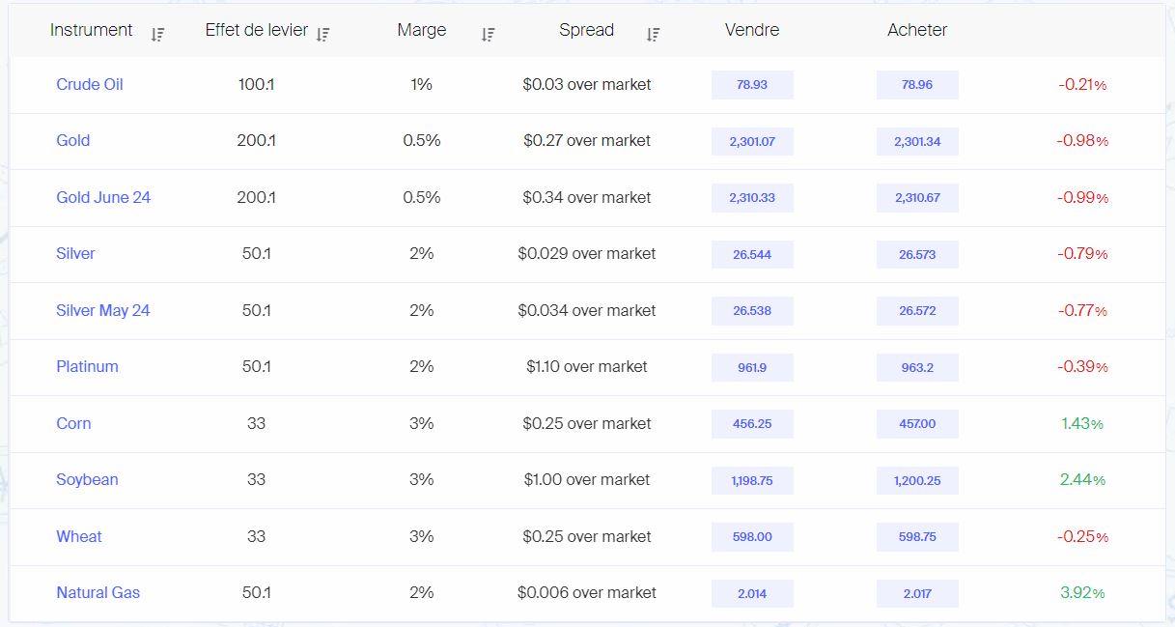
Task: Open the Platinum instrument link
Action: 87,366
